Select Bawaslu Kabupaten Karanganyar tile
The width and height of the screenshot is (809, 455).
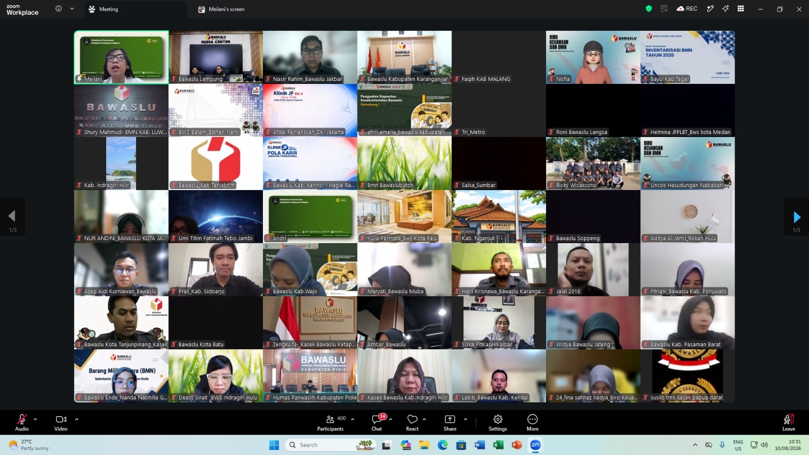click(404, 57)
